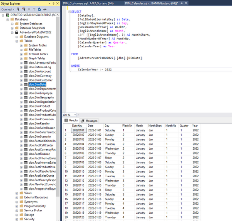The height and width of the screenshot is (221, 232).
Task: Click cell 20220101 in DateKey column
Action: coord(78,130)
